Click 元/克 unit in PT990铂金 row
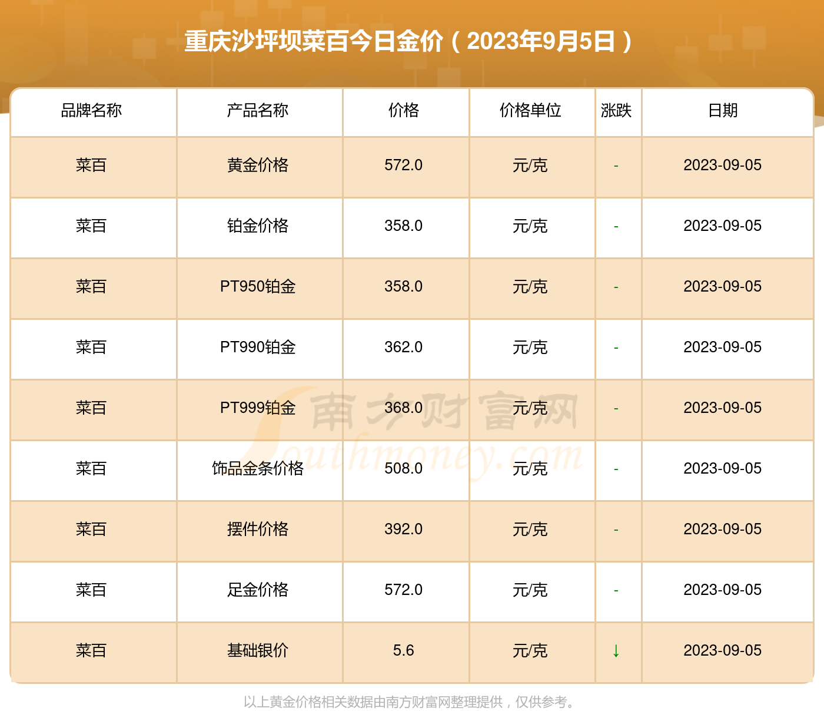Screen dimensions: 824x711 [x=530, y=347]
